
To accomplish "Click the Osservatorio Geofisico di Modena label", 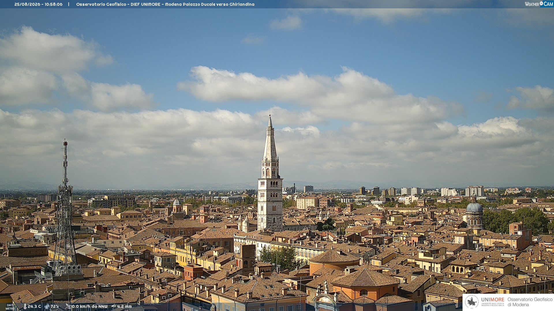I will [530, 302].
